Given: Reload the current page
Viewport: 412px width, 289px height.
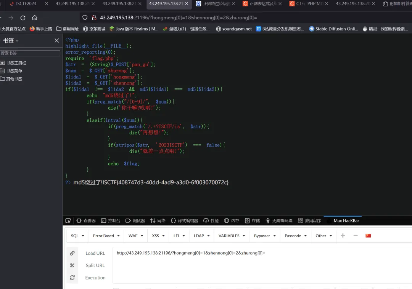Looking at the screenshot, I should pos(23,18).
